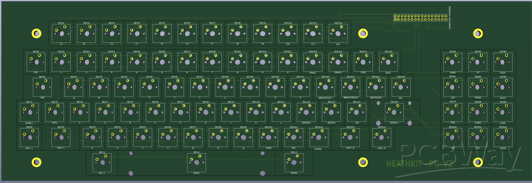
Task: Select the RIGHT key switch footprint
Action: 503,87
